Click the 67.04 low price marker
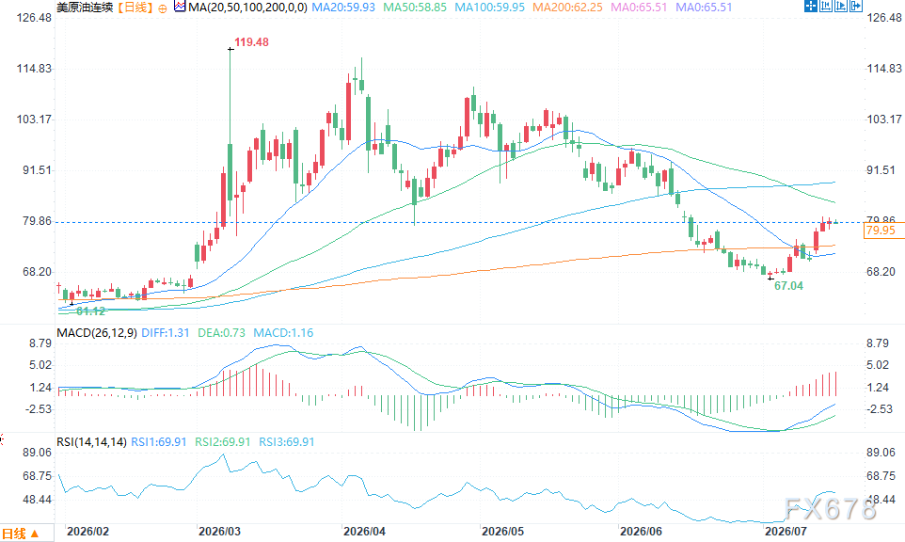 pos(788,286)
